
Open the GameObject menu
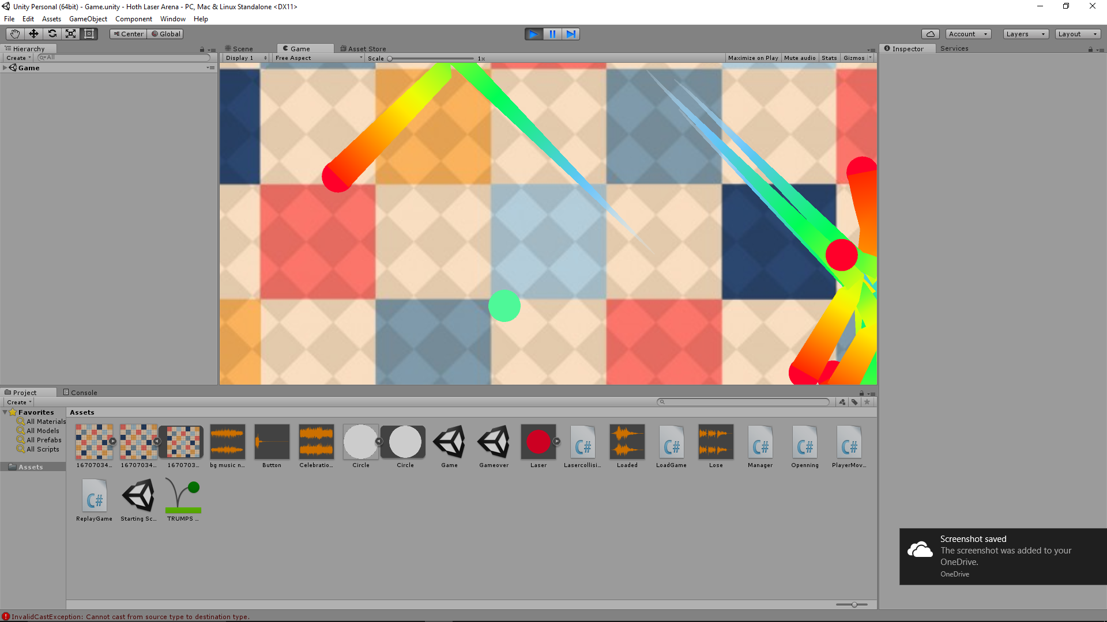tap(88, 19)
